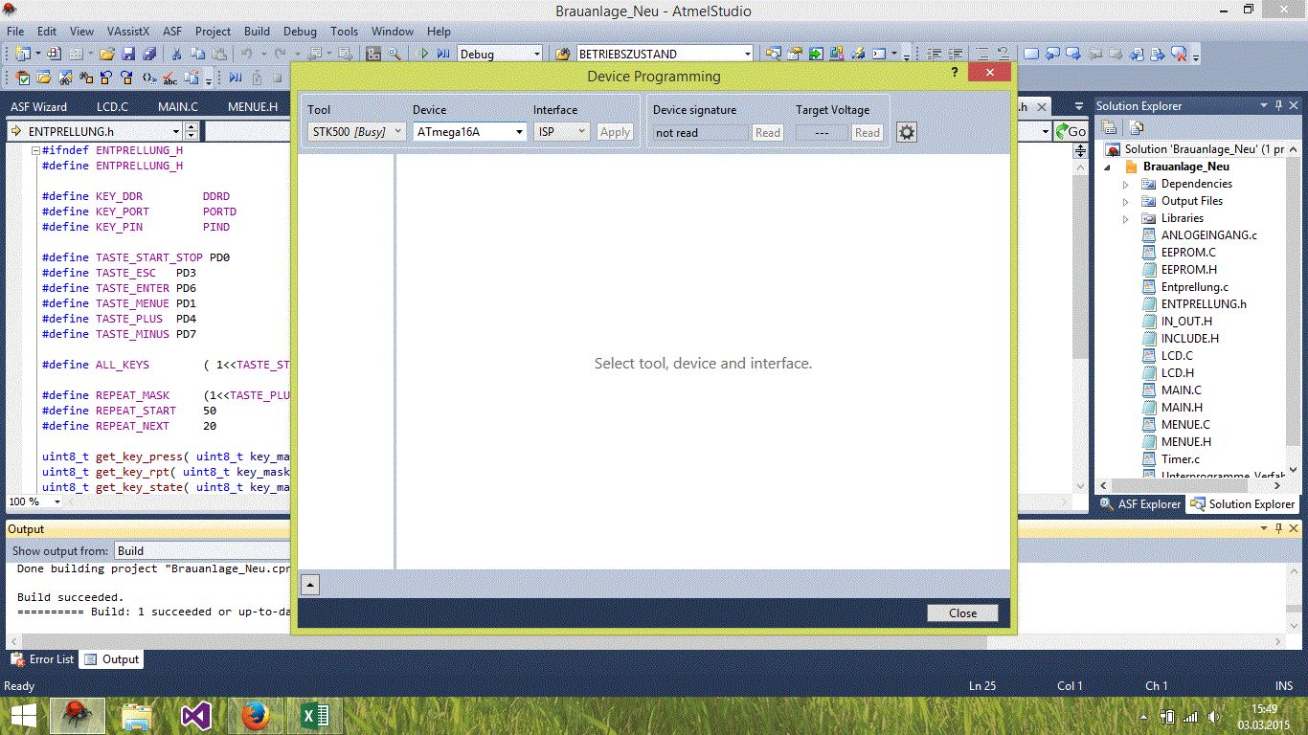Expand the Libraries tree node
1308x735 pixels.
click(1126, 218)
